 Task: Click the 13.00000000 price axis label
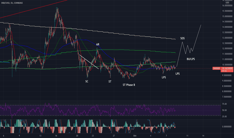coord(227,38)
